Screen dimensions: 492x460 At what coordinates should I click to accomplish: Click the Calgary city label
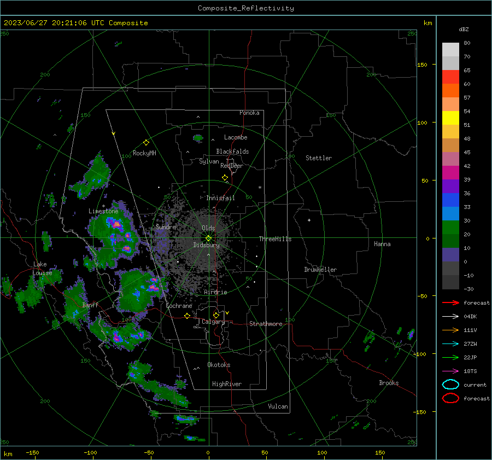[x=213, y=322]
